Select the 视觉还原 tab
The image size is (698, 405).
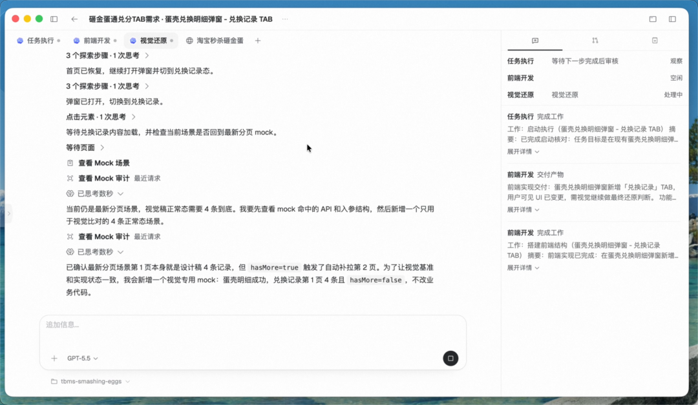(151, 41)
